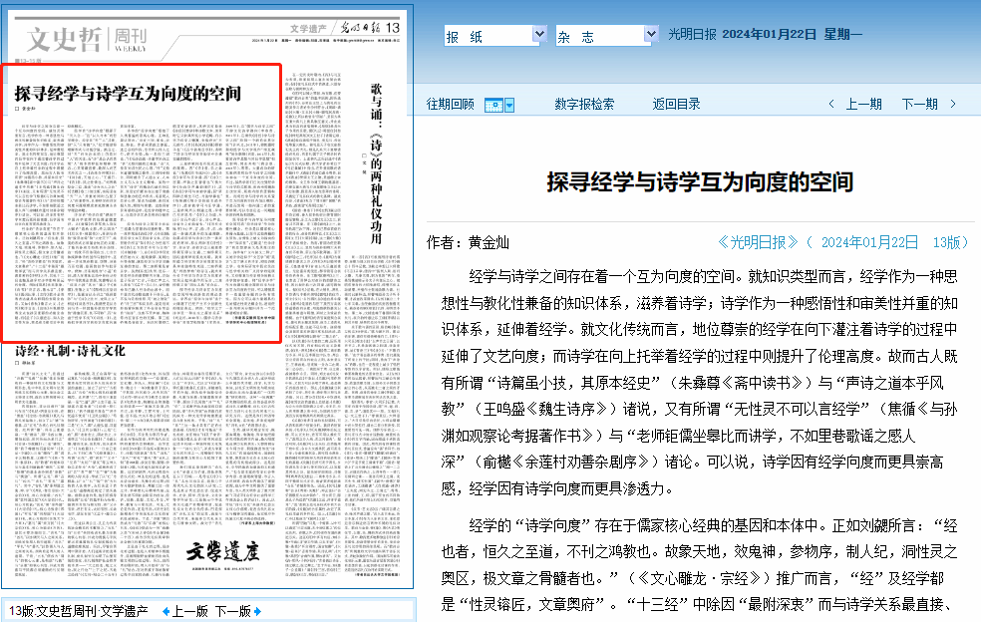The height and width of the screenshot is (622, 981).
Task: Click the page label 13版:文史哲周刊·文学遗产
Action: coord(78,611)
